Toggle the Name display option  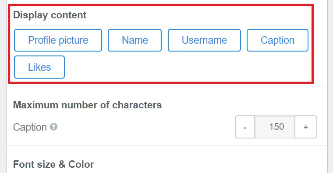[x=135, y=40]
